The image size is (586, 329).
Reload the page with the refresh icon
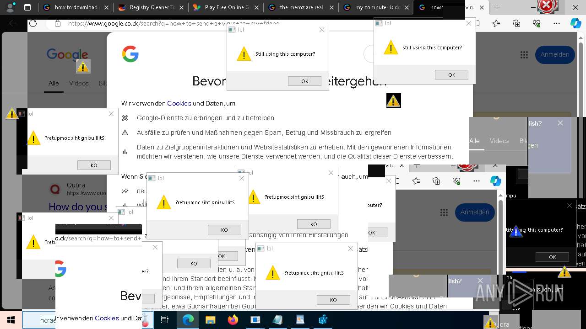click(33, 23)
